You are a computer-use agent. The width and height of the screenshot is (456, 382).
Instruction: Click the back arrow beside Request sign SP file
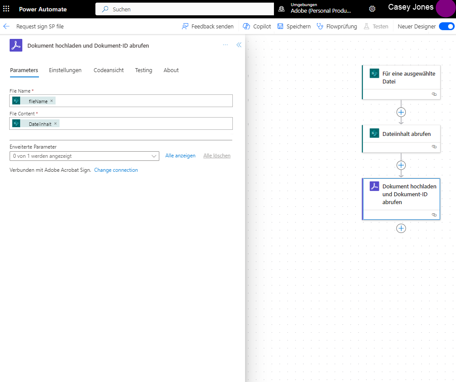tap(6, 26)
